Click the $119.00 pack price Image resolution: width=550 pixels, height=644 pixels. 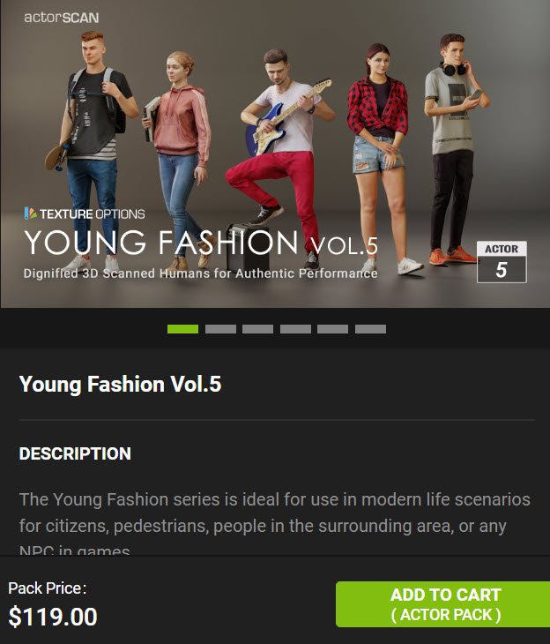click(53, 617)
